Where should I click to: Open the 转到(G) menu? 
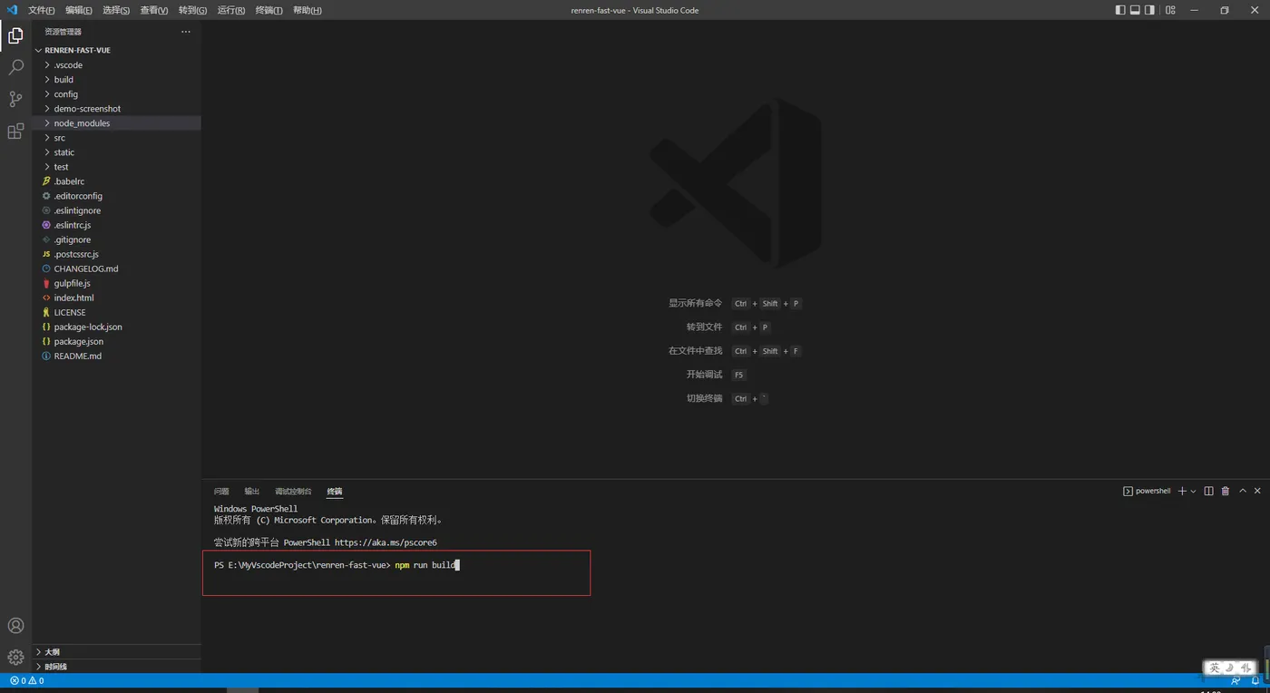pos(192,10)
